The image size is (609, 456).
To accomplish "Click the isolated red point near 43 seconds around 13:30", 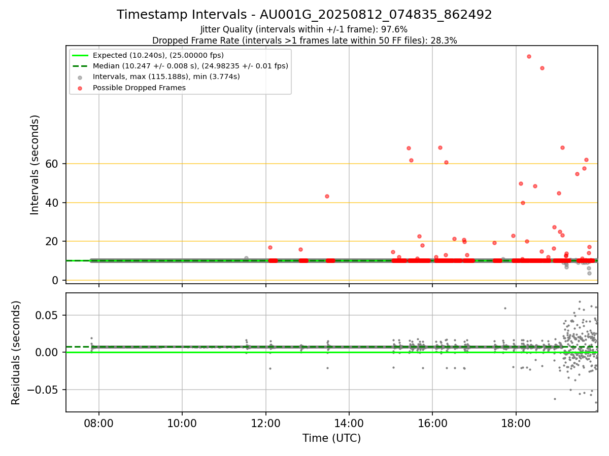I will coord(327,196).
